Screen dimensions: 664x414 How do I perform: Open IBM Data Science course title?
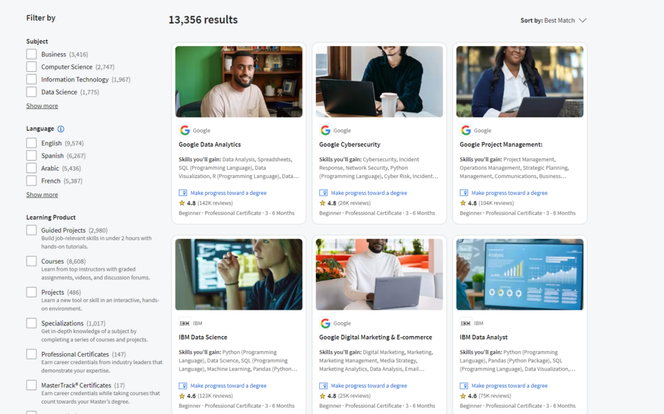[203, 338]
